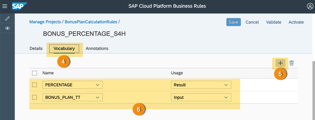The width and height of the screenshot is (315, 120).
Task: Click the Cancel button
Action: coord(252,22)
